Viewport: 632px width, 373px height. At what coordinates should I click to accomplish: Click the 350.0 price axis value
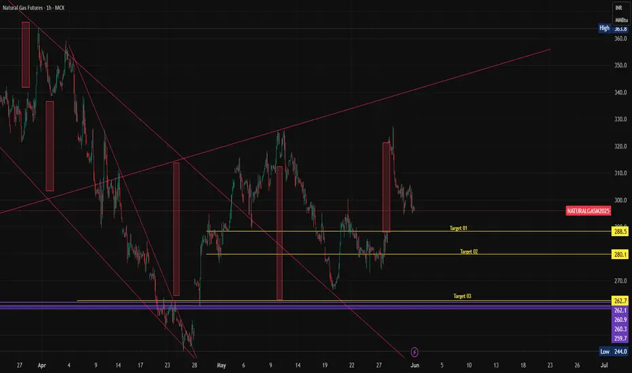click(x=620, y=65)
